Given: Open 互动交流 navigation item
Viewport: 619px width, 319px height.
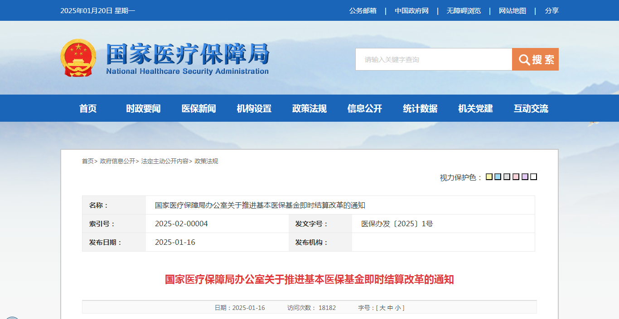Looking at the screenshot, I should [531, 109].
